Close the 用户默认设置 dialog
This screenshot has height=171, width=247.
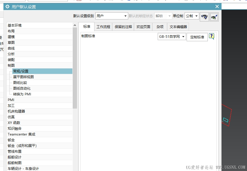pos(217,7)
